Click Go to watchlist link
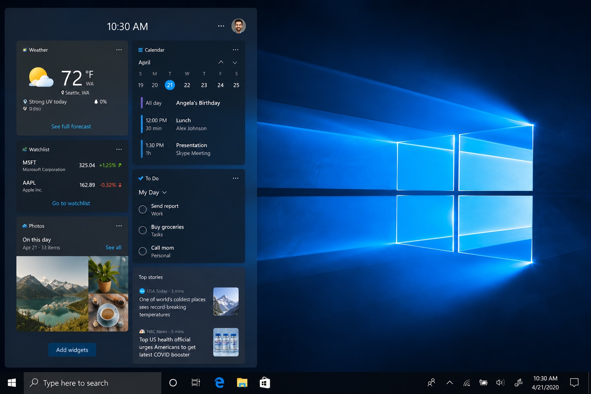 click(x=71, y=203)
